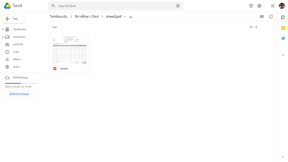The height and width of the screenshot is (162, 288).
Task: Get add-ons with the plus icon
Action: 283,55
